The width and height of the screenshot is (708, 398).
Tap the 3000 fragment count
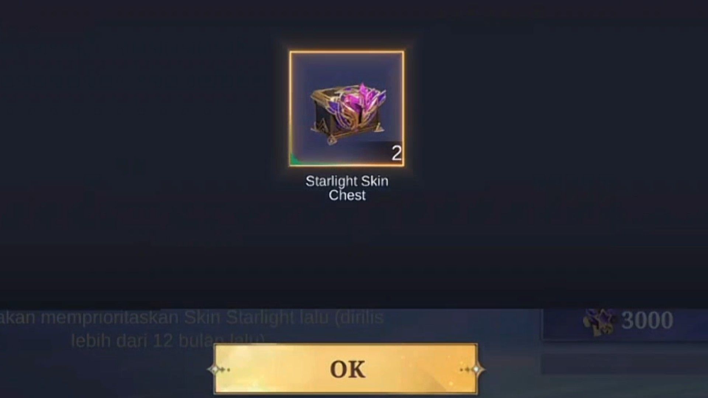(x=647, y=320)
